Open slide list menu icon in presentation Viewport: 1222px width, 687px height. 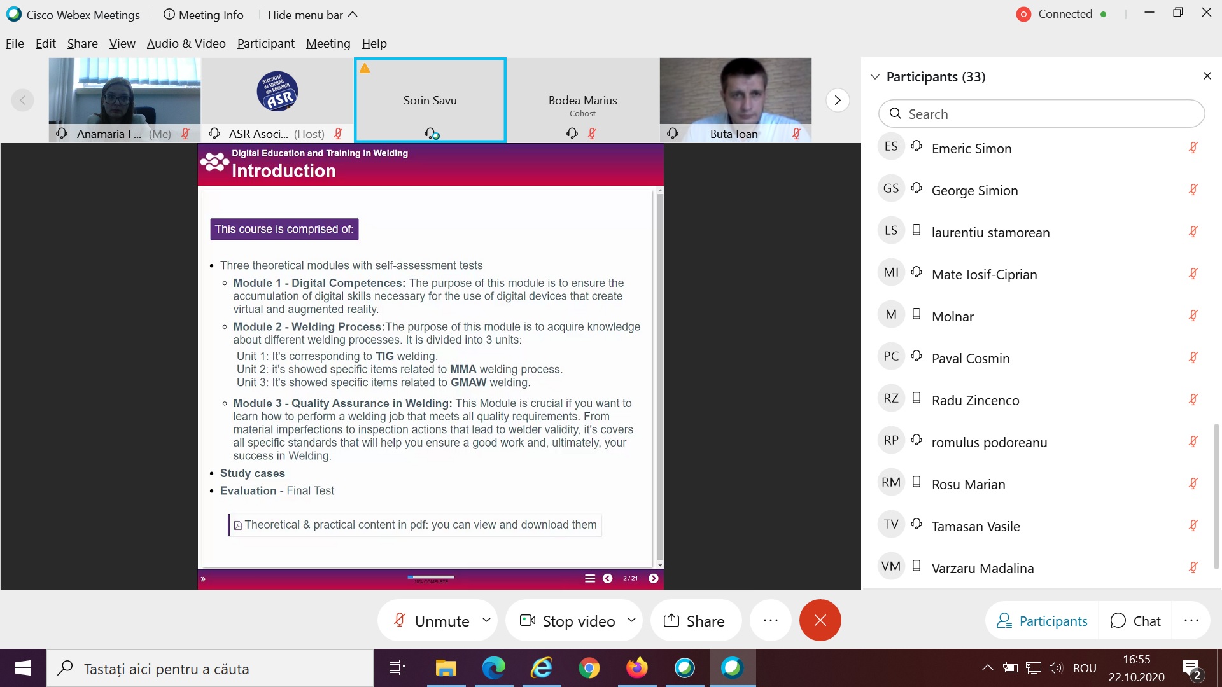590,578
